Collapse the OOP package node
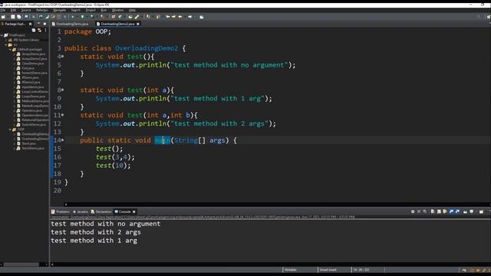This screenshot has width=491, height=276. coord(10,130)
